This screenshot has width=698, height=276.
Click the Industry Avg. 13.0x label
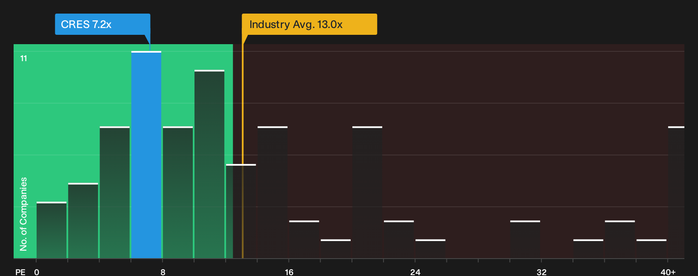point(309,24)
